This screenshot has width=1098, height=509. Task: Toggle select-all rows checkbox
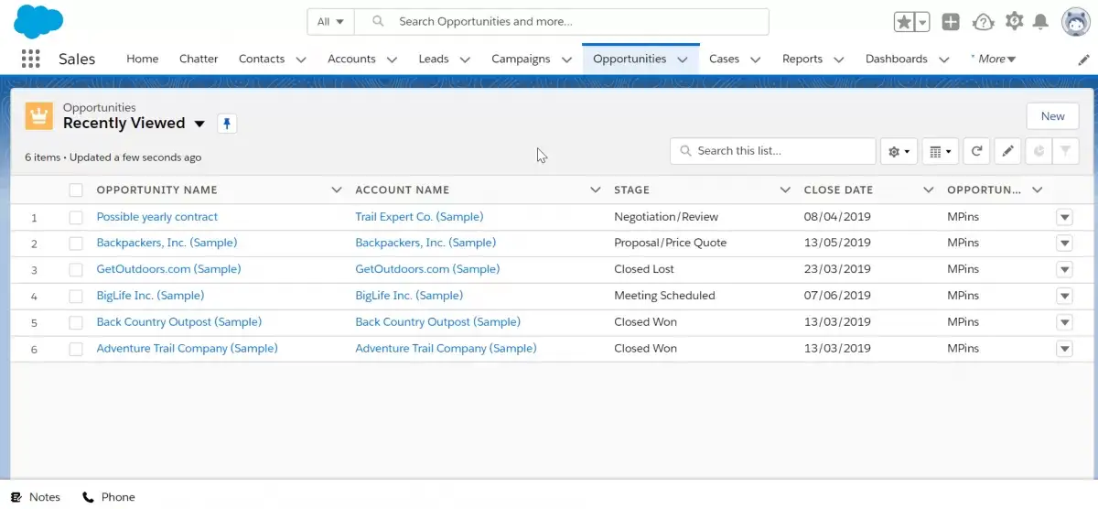(76, 190)
